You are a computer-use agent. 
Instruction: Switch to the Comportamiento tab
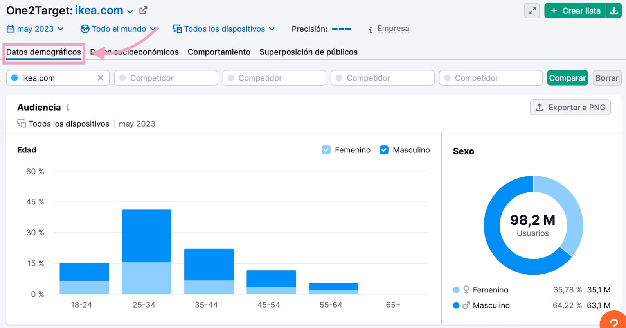(x=219, y=52)
